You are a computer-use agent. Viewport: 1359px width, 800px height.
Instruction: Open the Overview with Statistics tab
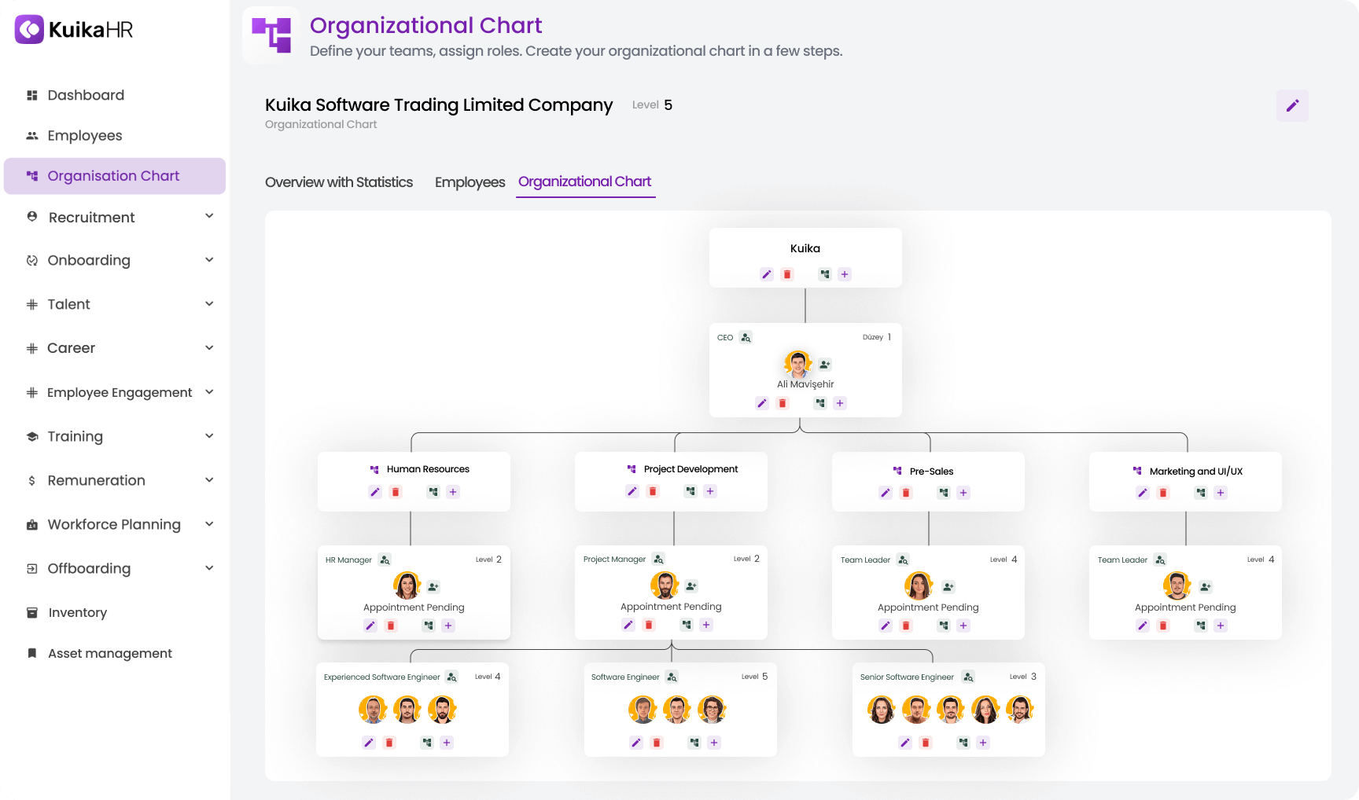(339, 182)
